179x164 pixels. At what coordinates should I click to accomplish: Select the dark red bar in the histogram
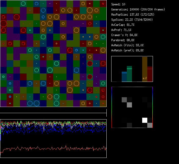coord(150,74)
